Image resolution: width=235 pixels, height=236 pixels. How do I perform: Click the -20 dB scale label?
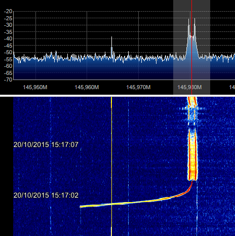(8, 12)
